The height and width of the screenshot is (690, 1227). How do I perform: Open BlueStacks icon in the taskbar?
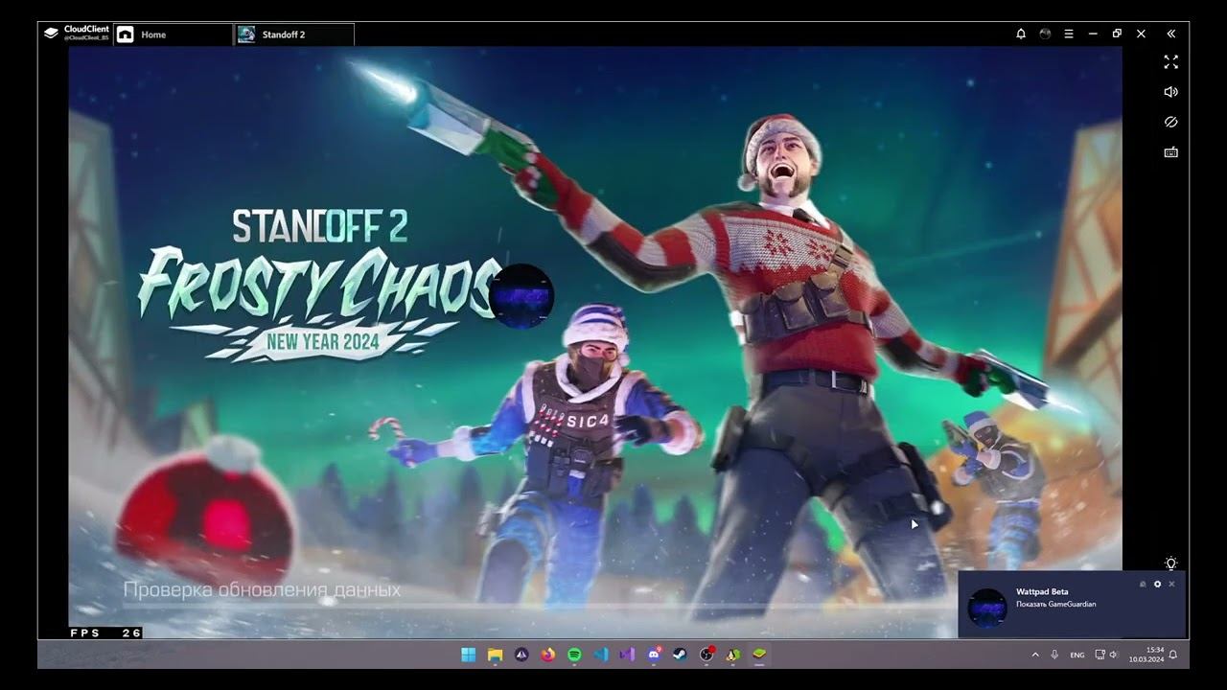pyautogui.click(x=758, y=655)
